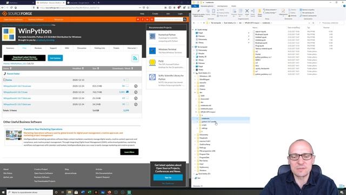The height and width of the screenshot is (195, 346).
Task: Open Windows Start button on taskbar
Action: tap(3, 192)
